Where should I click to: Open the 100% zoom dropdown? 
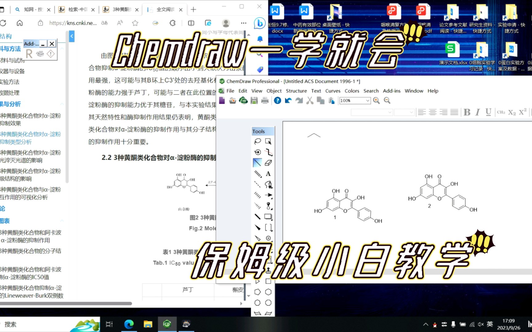pos(368,101)
